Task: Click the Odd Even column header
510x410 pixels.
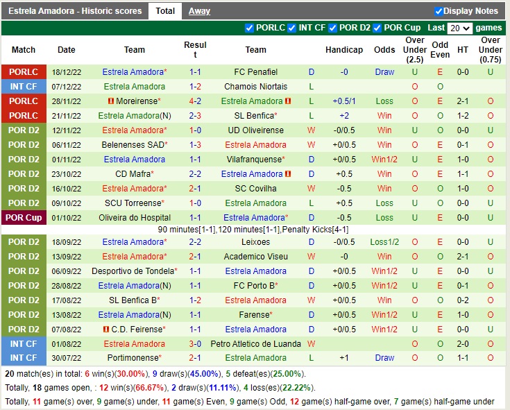Action: point(440,50)
